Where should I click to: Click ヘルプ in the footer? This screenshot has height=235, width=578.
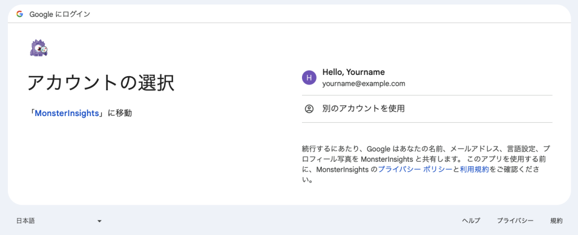click(x=471, y=221)
